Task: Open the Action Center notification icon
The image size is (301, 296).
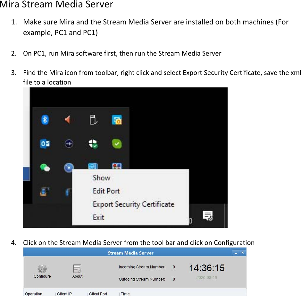Action: 207,215
